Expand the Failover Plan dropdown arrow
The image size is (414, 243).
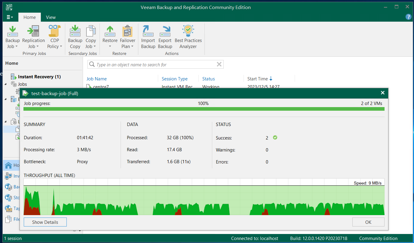[132, 46]
